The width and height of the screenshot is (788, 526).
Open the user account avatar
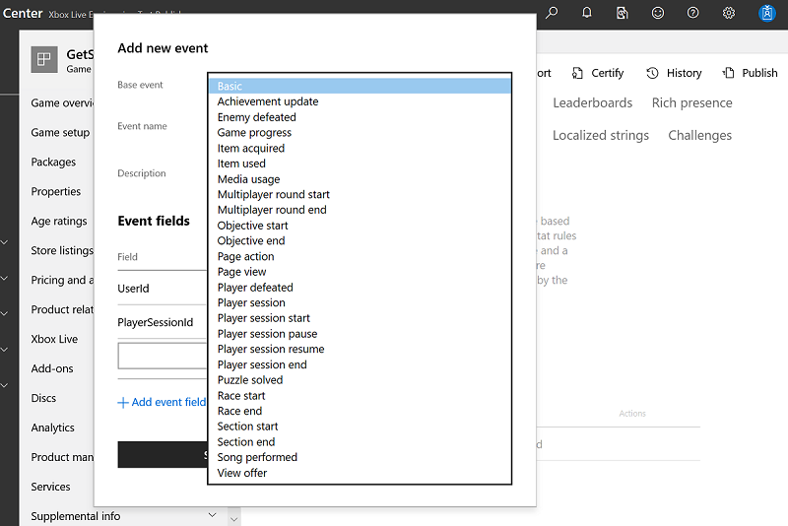[x=767, y=13]
